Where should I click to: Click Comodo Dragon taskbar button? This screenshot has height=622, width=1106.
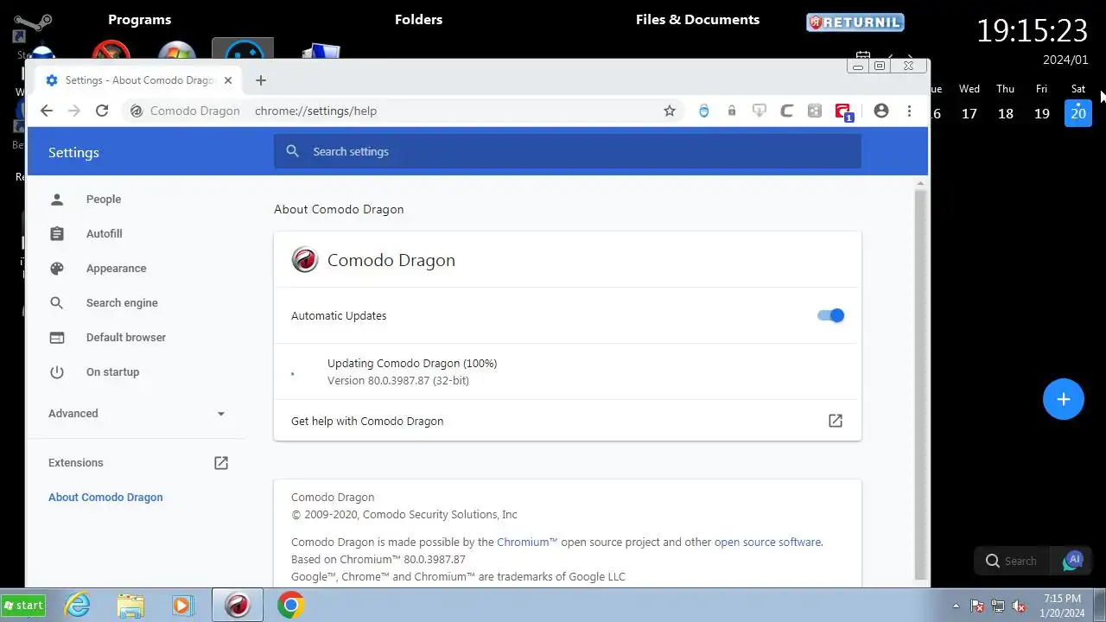tap(238, 606)
